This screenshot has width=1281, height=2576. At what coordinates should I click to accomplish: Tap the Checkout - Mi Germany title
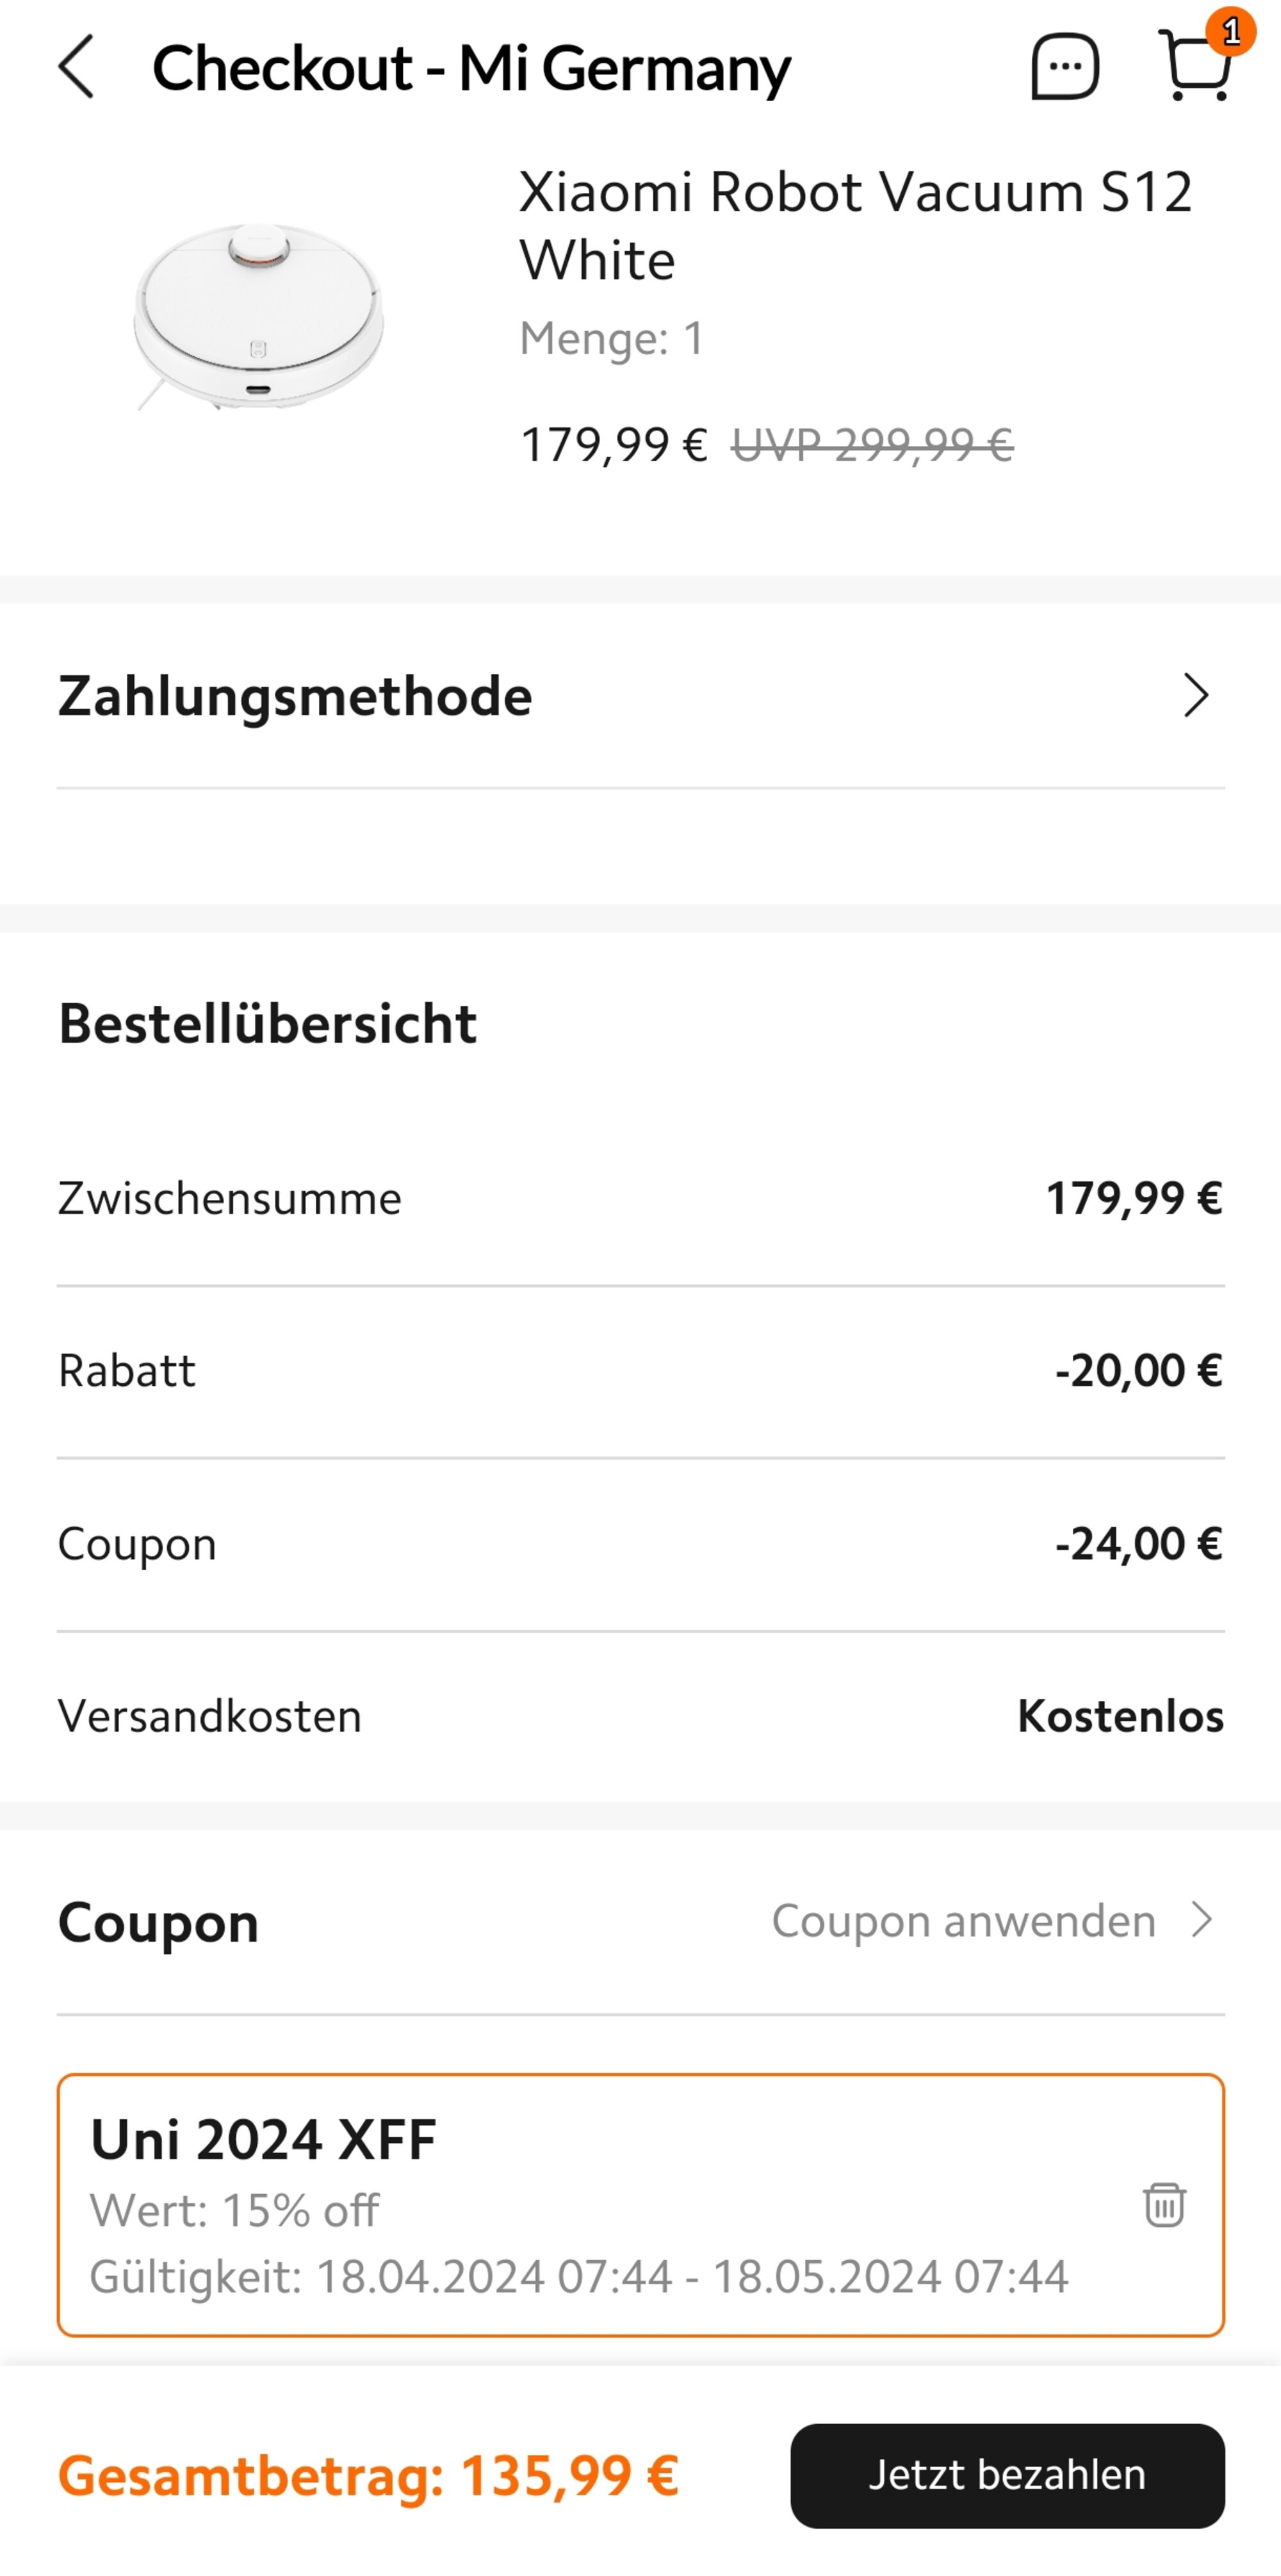coord(471,68)
